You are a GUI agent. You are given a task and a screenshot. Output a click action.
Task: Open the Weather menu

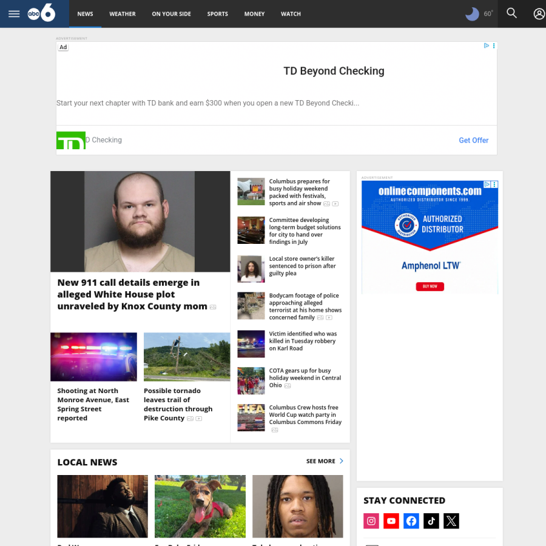pos(123,14)
